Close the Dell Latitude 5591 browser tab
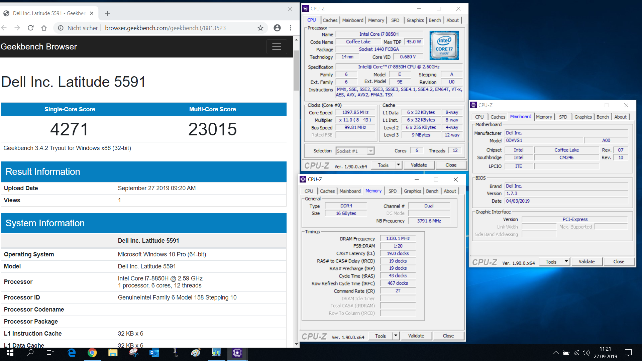 [x=92, y=13]
